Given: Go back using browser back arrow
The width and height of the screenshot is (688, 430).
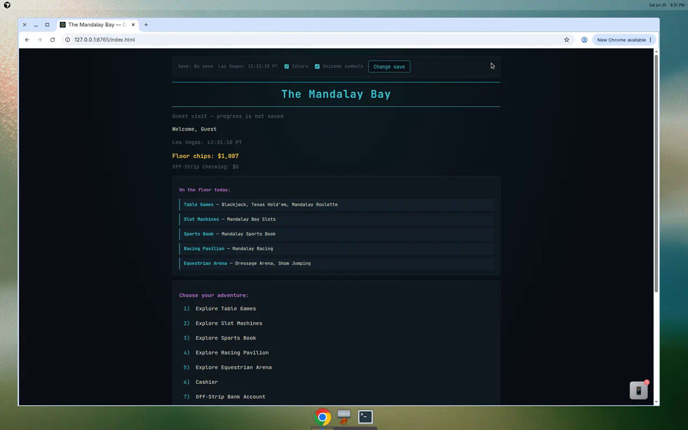Looking at the screenshot, I should click(x=27, y=40).
